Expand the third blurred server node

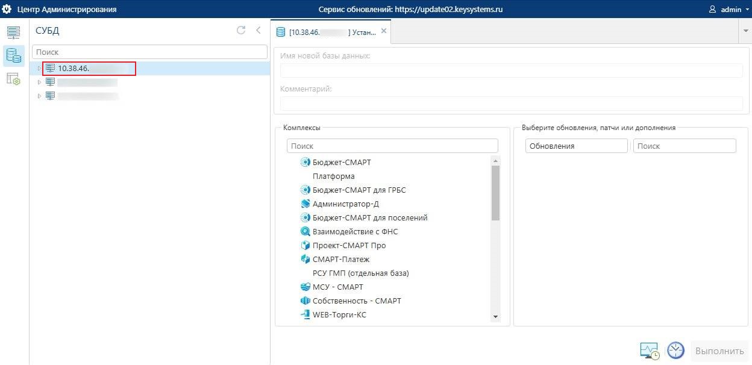pos(39,96)
